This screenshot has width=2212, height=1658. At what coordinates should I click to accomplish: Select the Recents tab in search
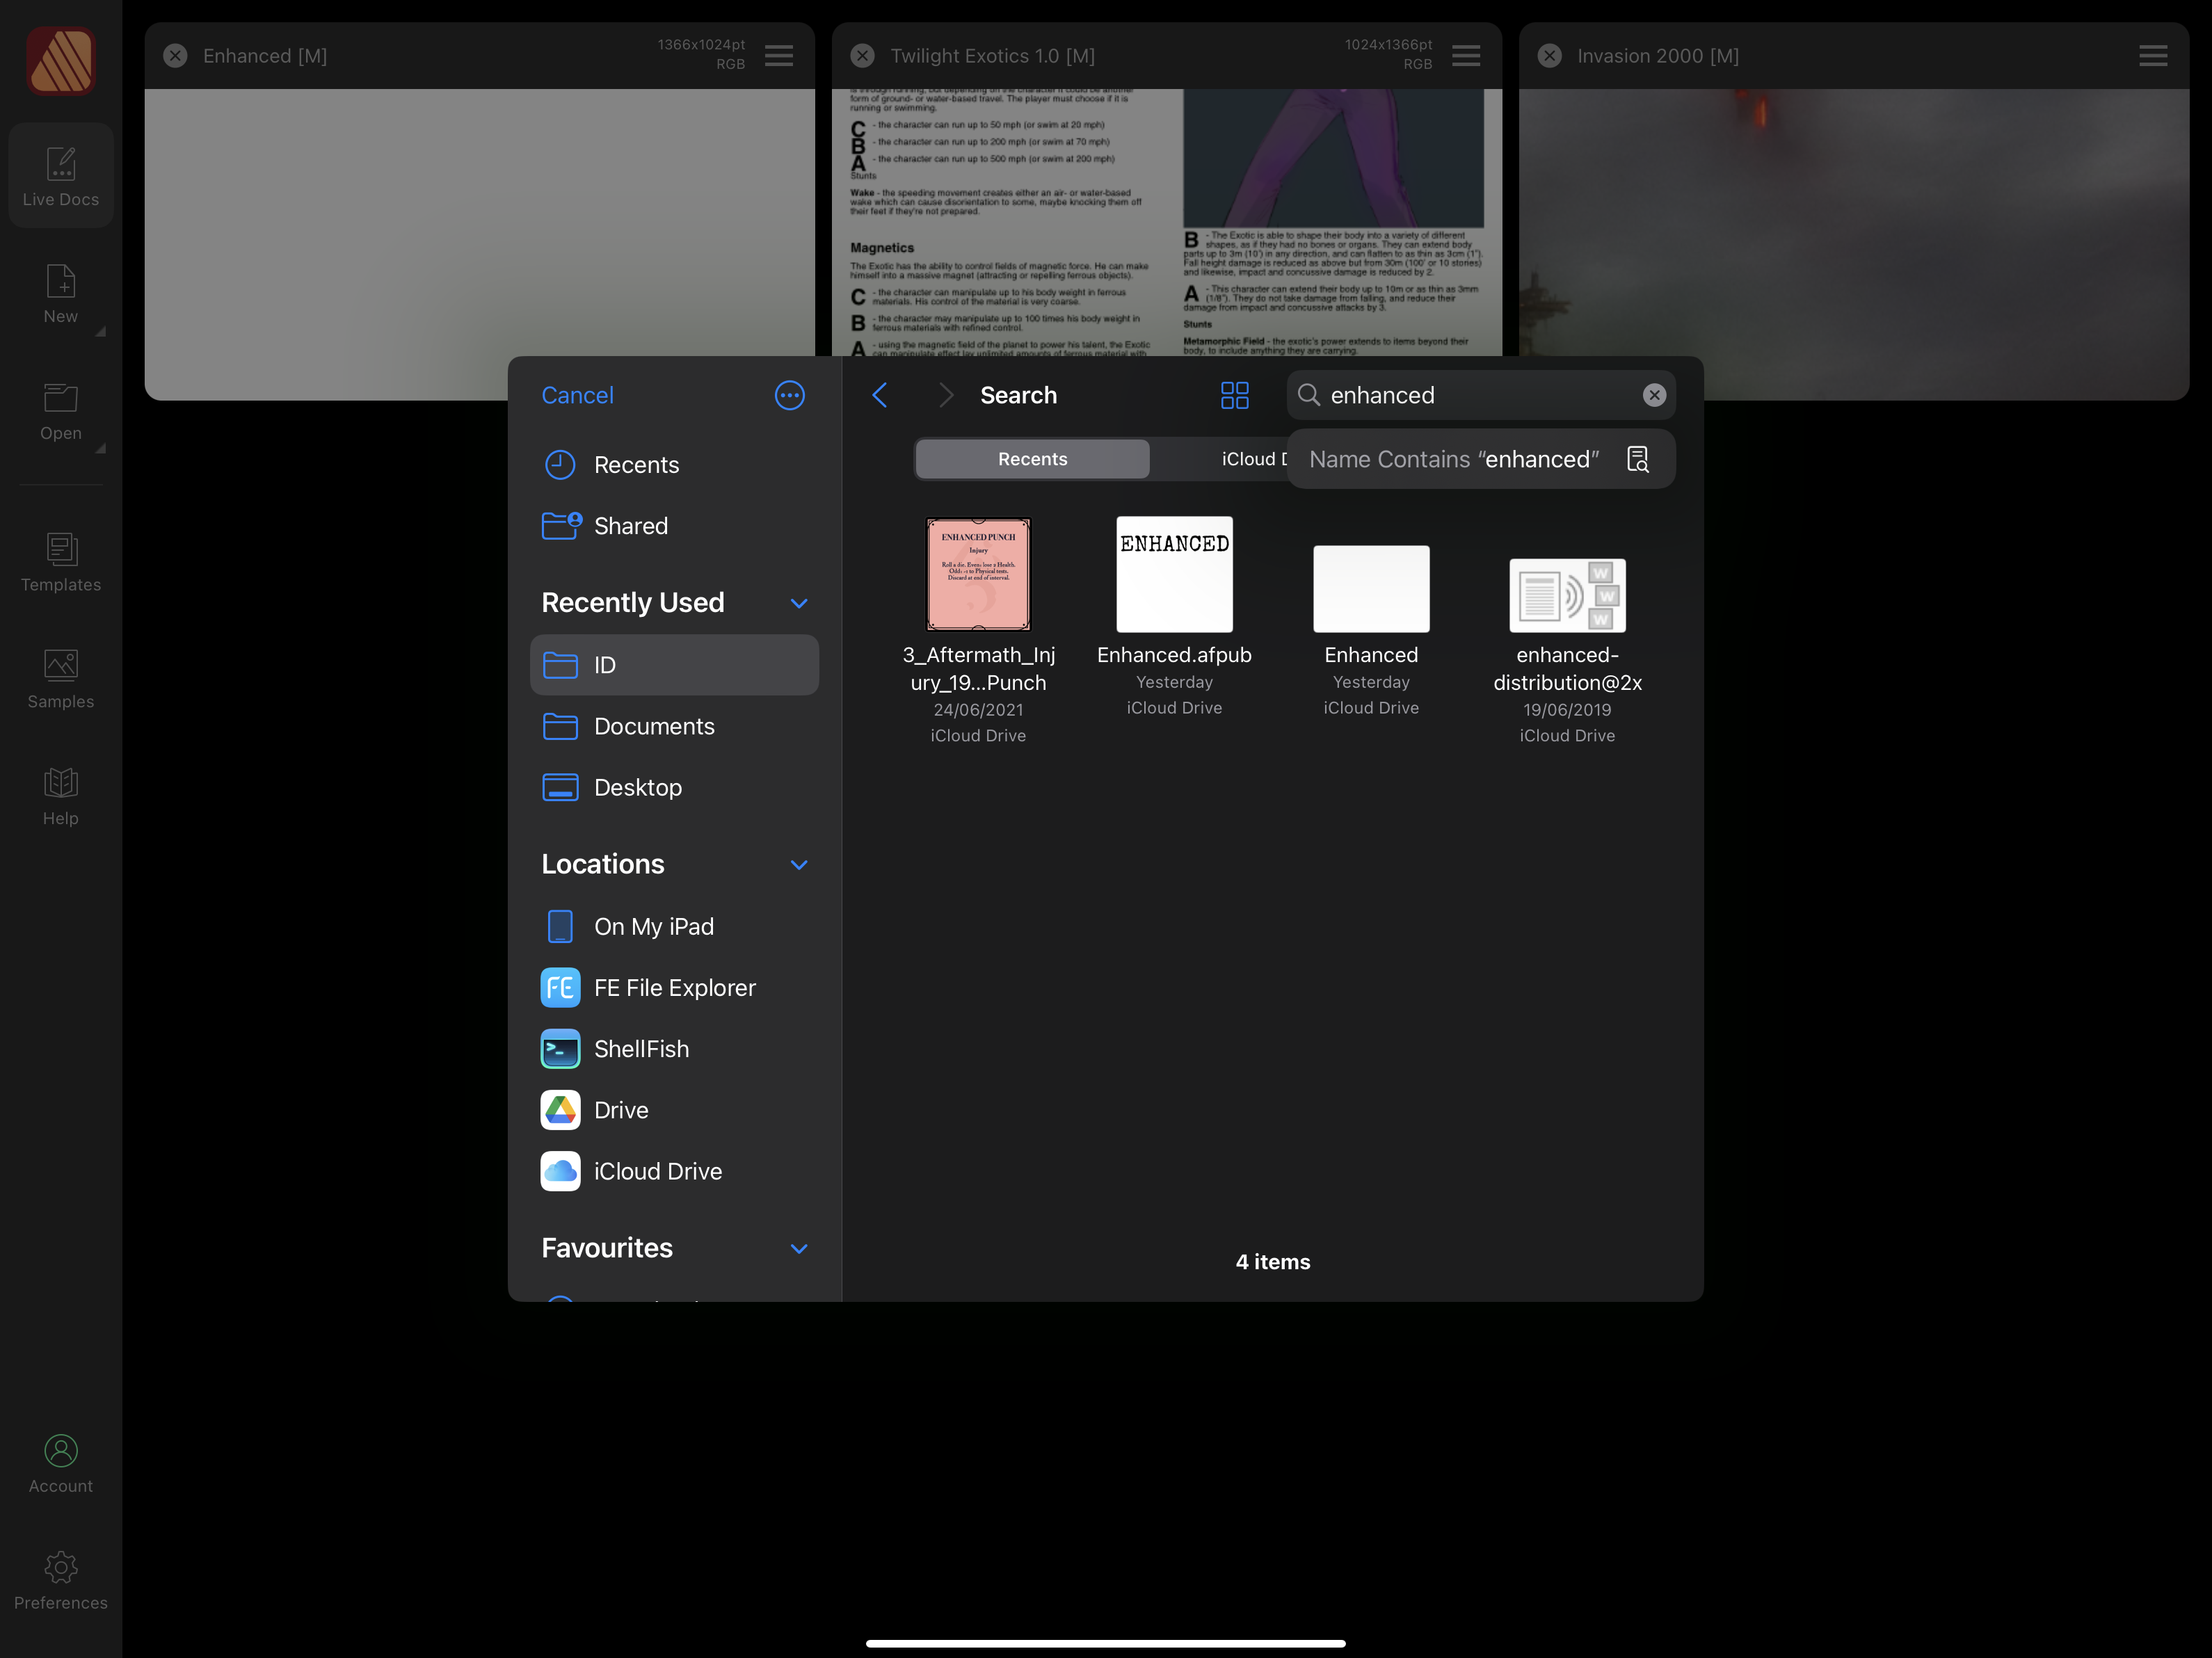(1032, 458)
